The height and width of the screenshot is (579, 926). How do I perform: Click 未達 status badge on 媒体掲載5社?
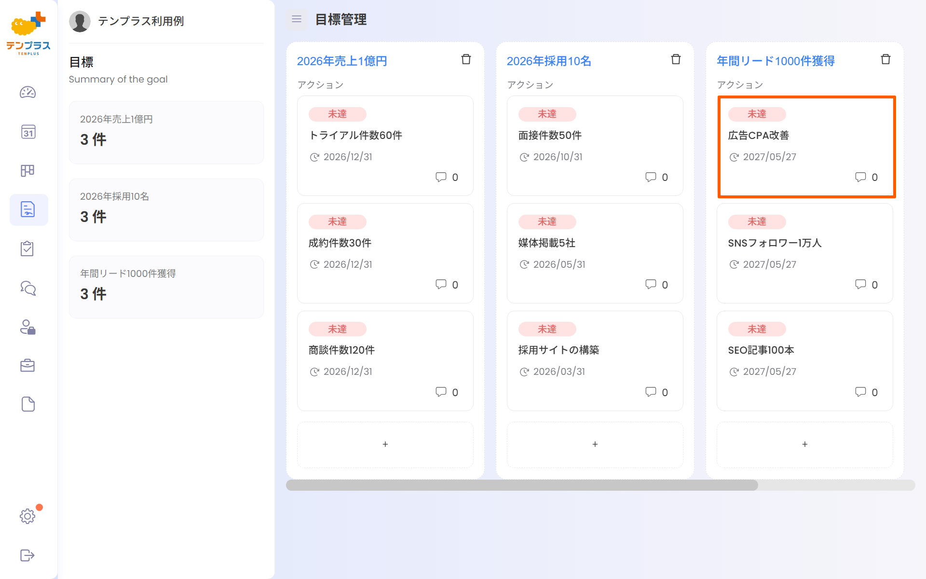547,221
